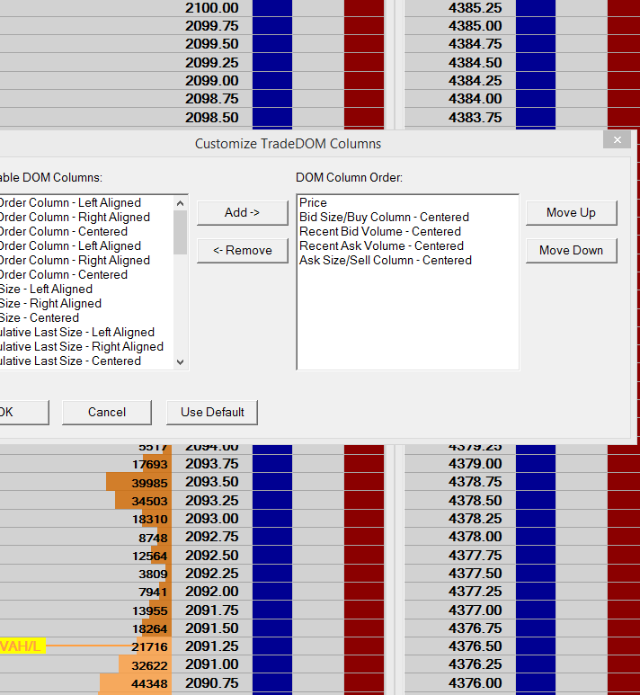Click price 4384.50 in right DOM
640x695 pixels.
tap(476, 63)
